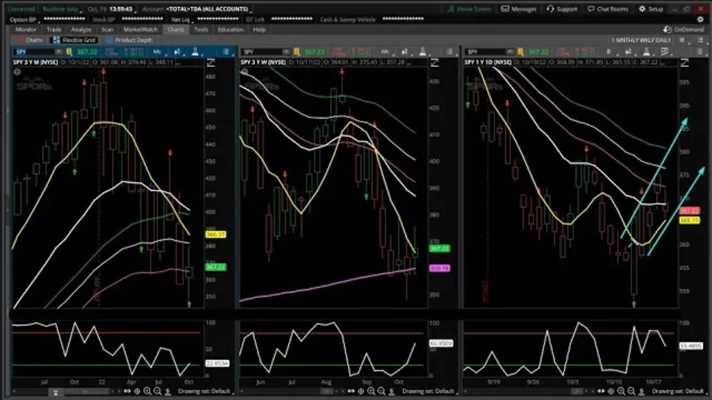The width and height of the screenshot is (712, 400).
Task: Open the Wk timeframe selector
Action: 385,52
